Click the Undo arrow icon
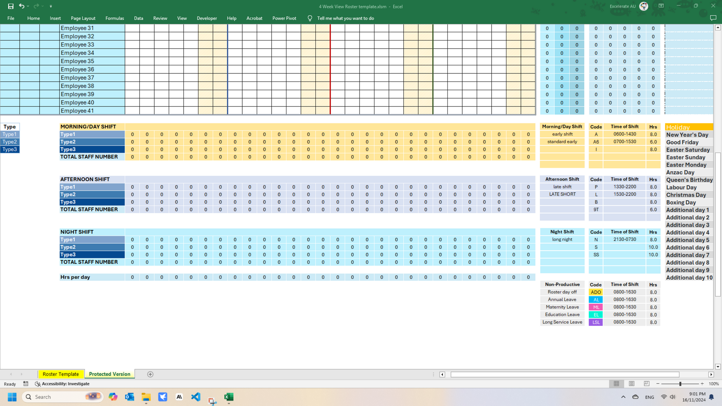722x406 pixels. coord(22,6)
